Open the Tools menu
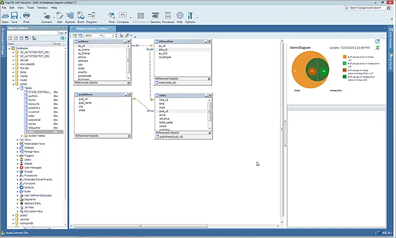Screen dimensions: 396x238 [x=30, y=8]
